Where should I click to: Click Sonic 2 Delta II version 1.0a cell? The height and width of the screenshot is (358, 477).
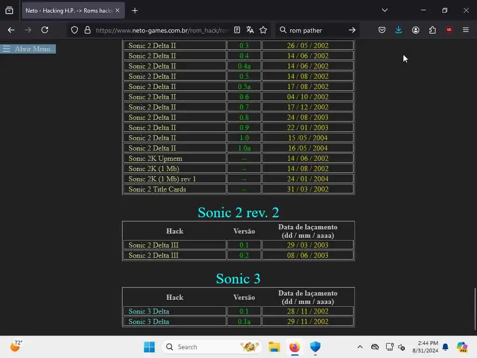point(244,148)
